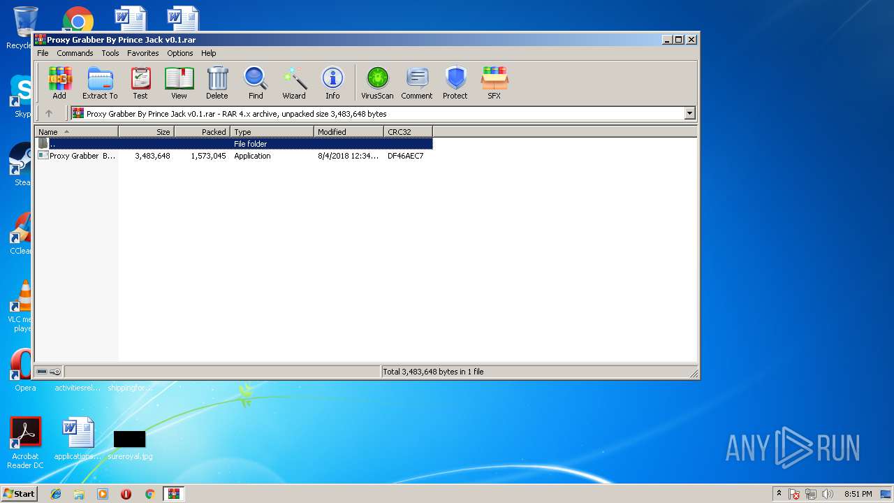
Task: Open media player taskbar icon
Action: [x=103, y=494]
